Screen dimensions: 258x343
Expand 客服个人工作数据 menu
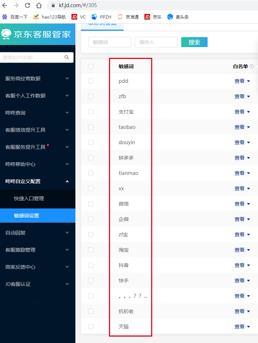pyautogui.click(x=37, y=96)
